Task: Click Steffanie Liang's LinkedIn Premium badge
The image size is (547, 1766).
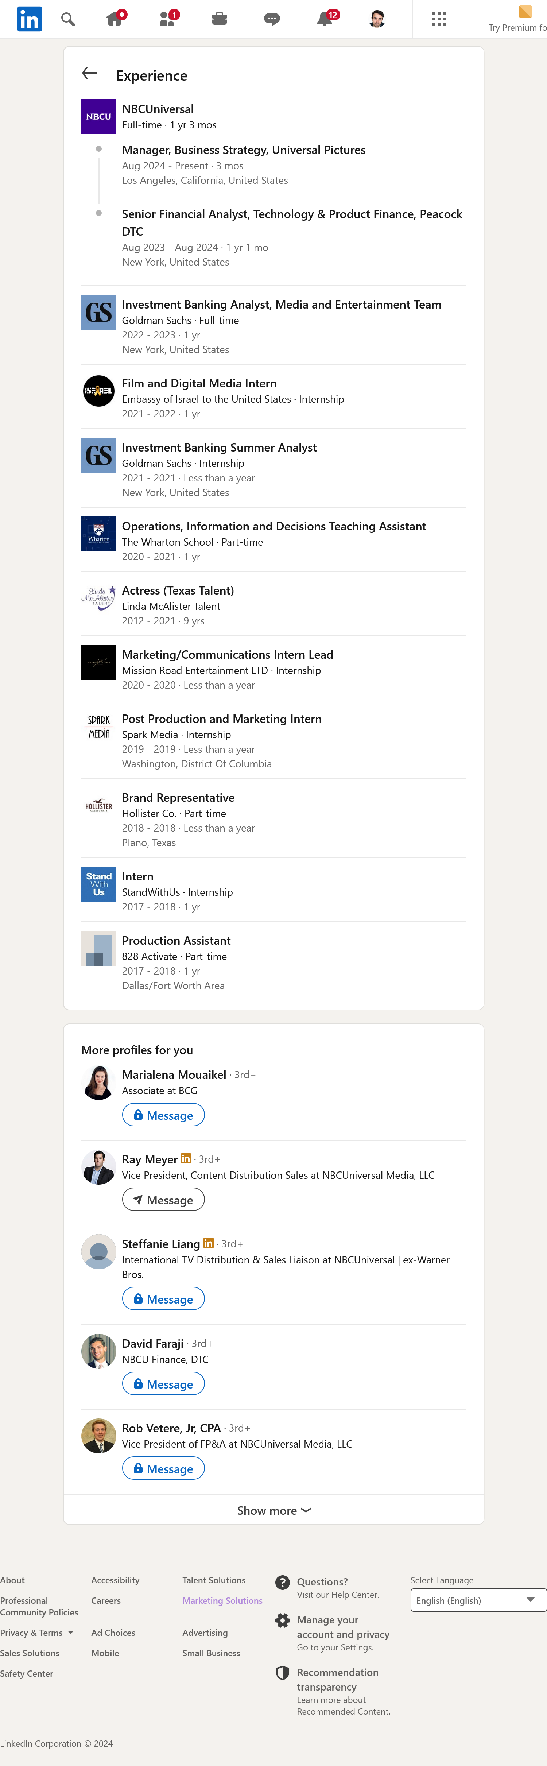Action: (x=208, y=1243)
